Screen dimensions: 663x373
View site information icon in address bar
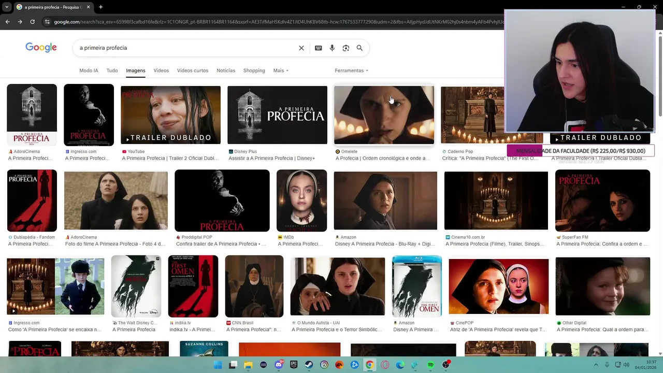[x=47, y=22]
